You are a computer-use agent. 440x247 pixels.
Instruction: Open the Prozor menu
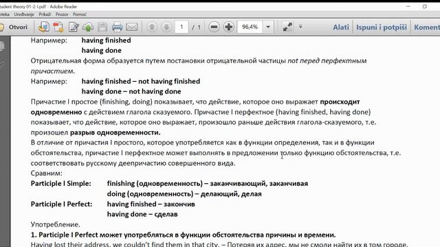[x=62, y=14]
